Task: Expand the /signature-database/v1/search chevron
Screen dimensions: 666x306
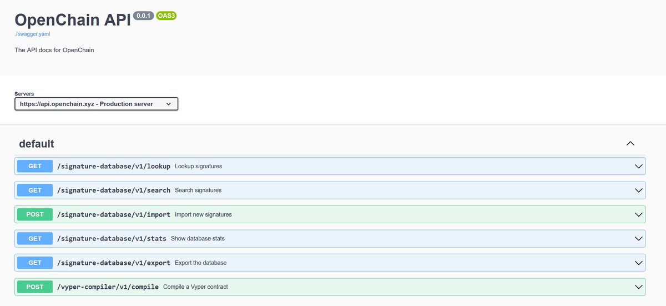Action: (x=638, y=190)
